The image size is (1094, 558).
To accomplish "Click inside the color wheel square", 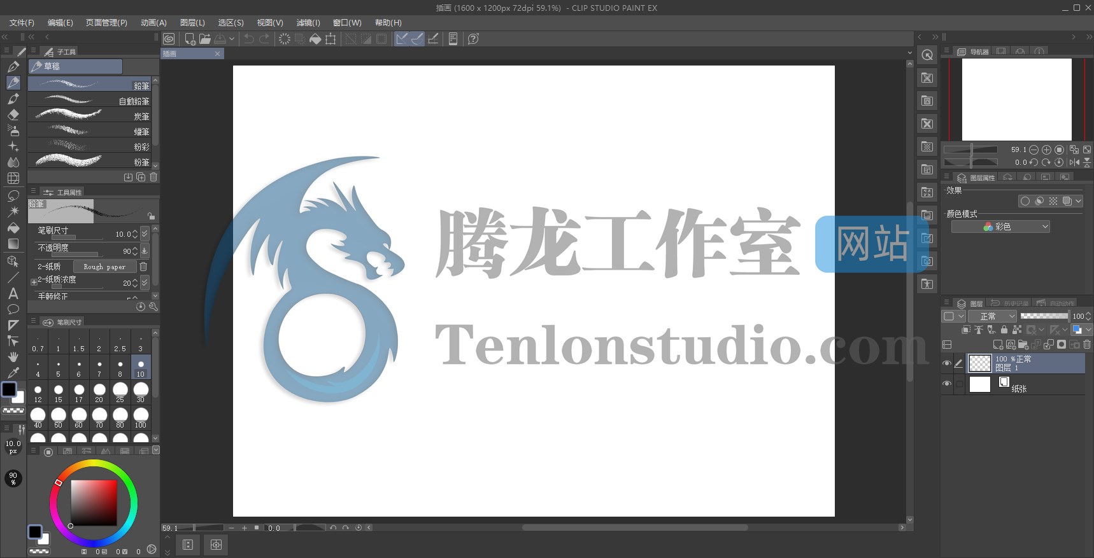I will tap(94, 503).
